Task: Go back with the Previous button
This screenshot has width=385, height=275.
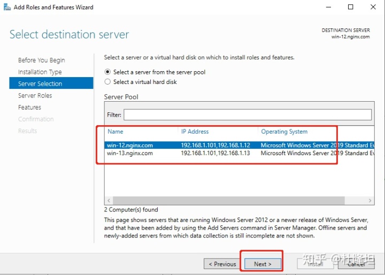Action: click(x=222, y=264)
